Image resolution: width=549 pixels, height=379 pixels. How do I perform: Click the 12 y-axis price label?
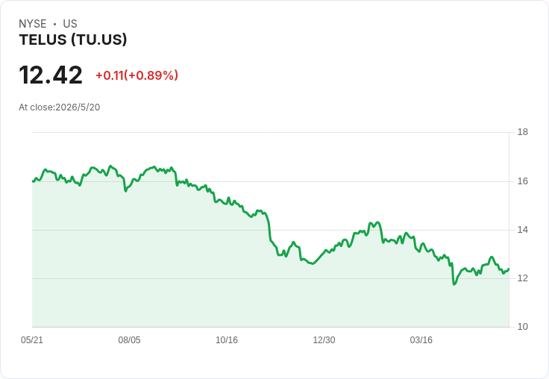[523, 278]
